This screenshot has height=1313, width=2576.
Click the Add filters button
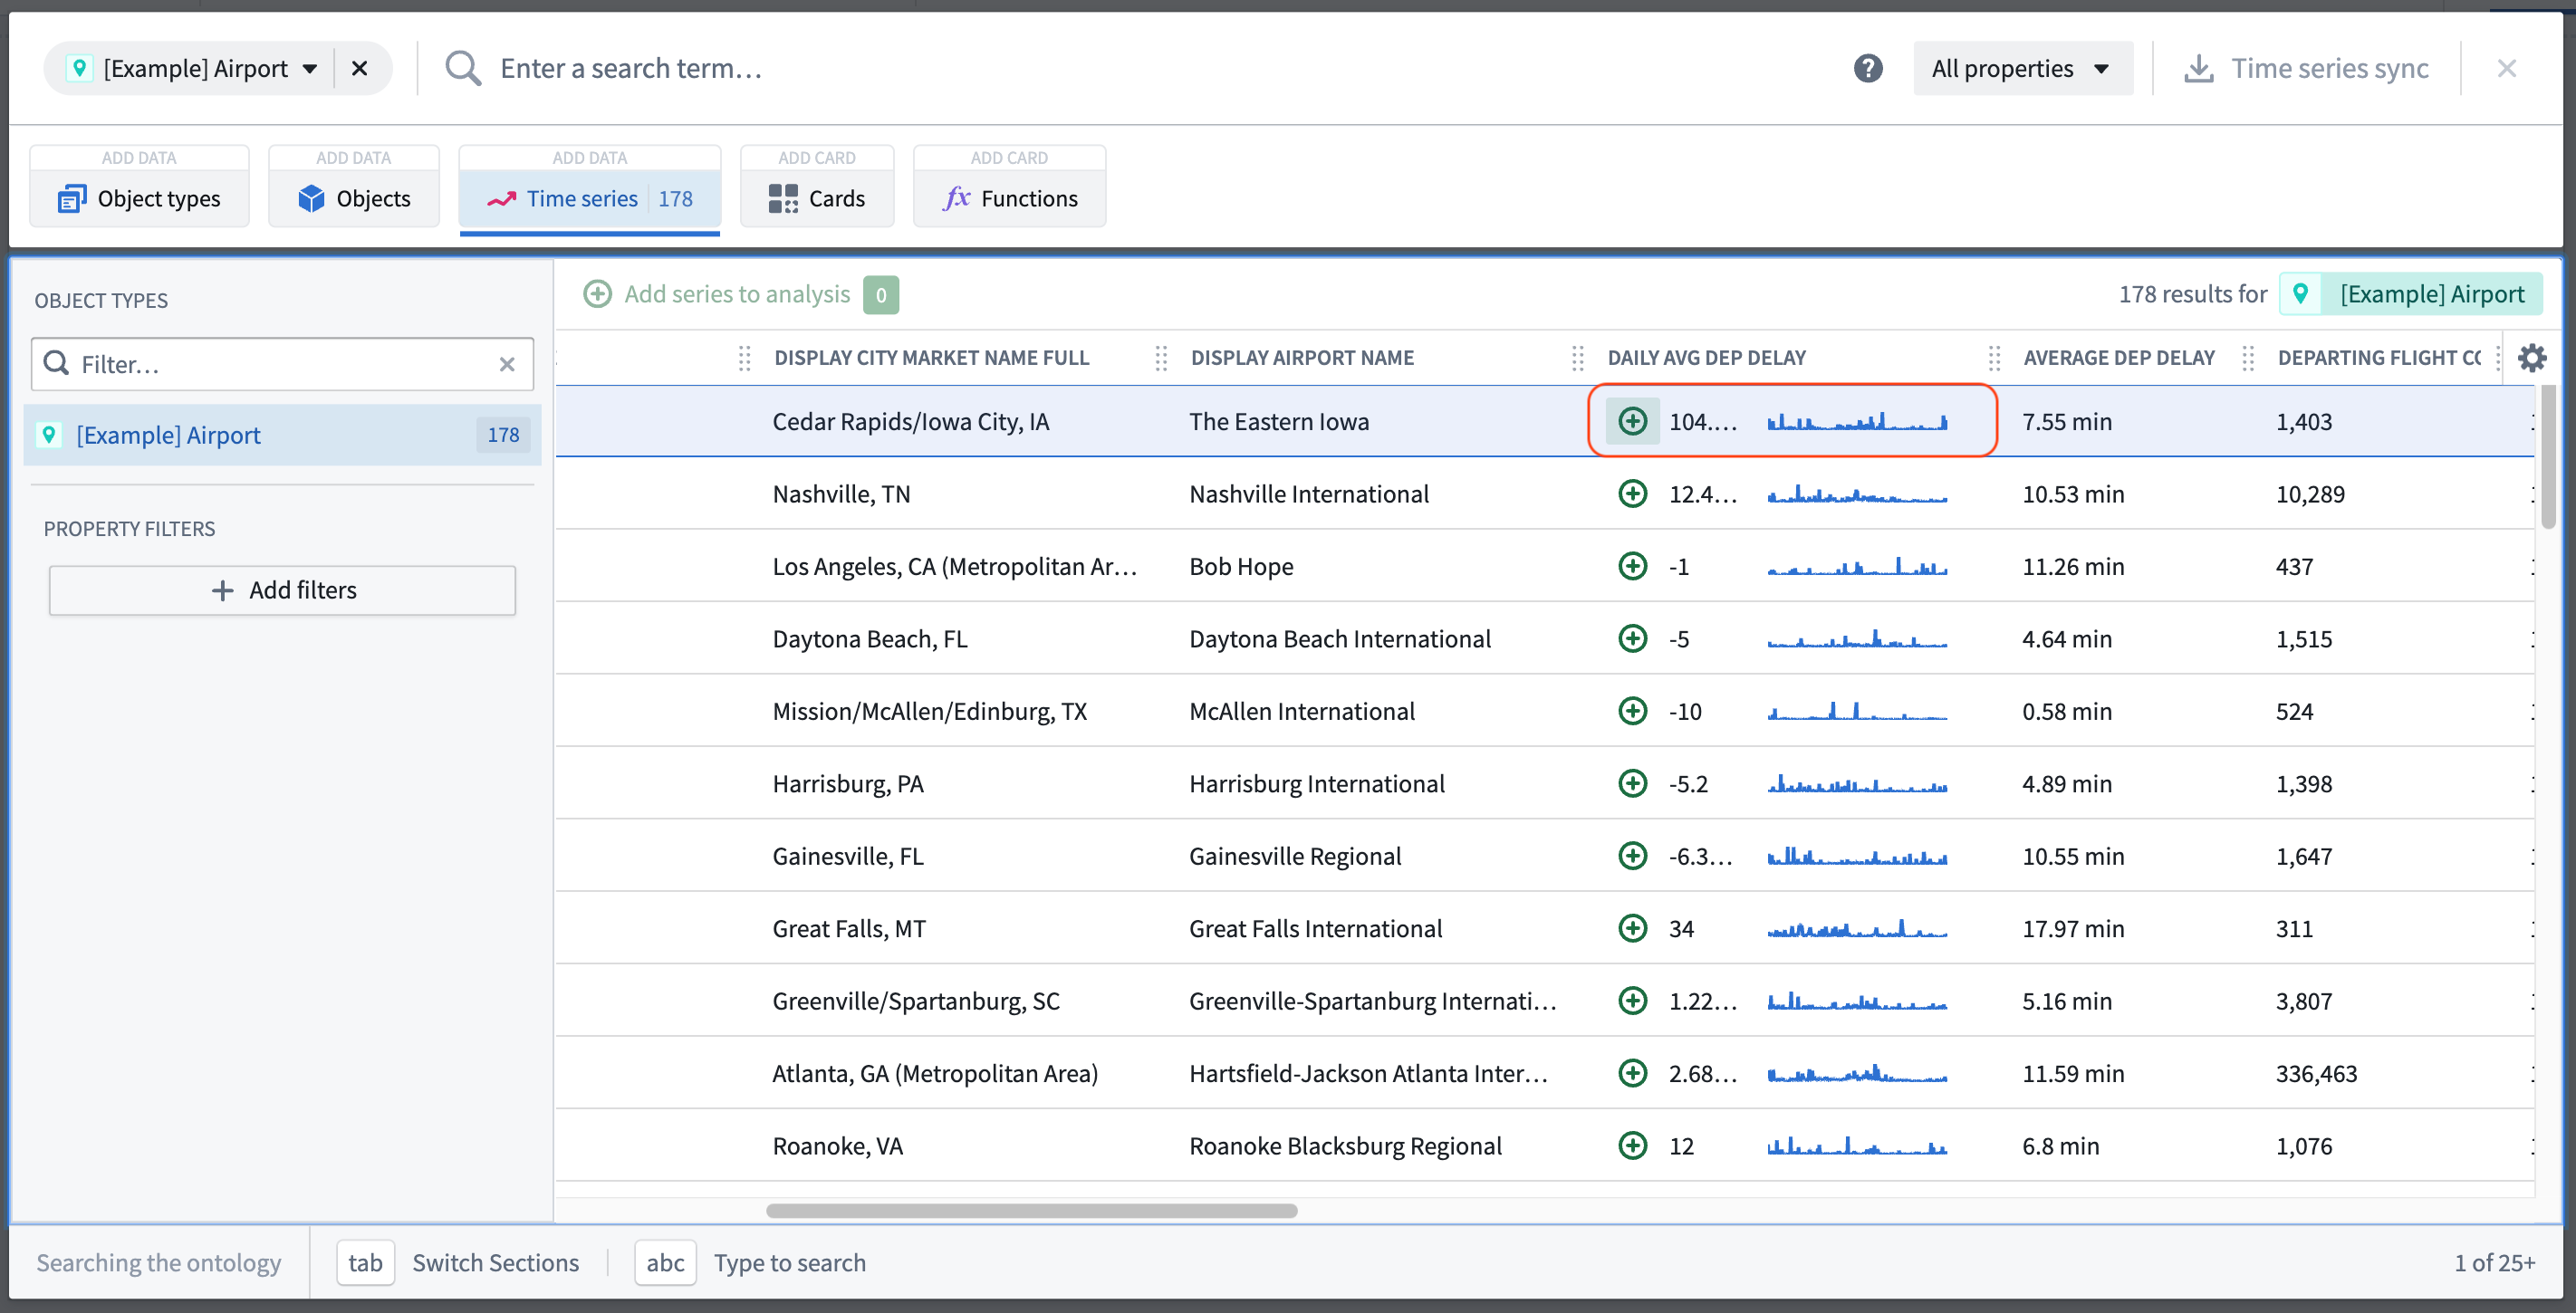click(282, 590)
